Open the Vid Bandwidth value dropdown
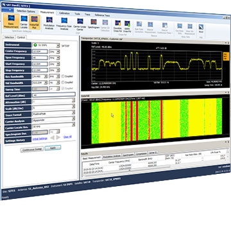This screenshot has height=231, width=231. [46, 83]
